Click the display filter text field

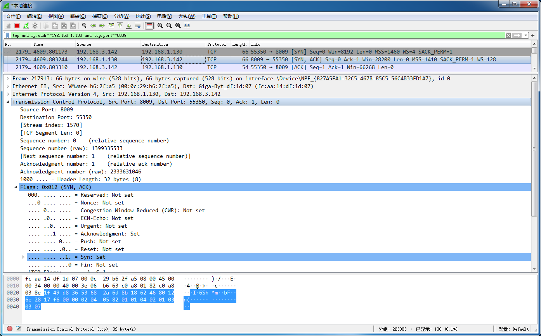[x=258, y=35]
